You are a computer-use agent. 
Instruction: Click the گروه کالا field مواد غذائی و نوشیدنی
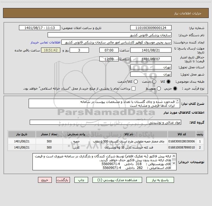pyautogui.click(x=105, y=122)
